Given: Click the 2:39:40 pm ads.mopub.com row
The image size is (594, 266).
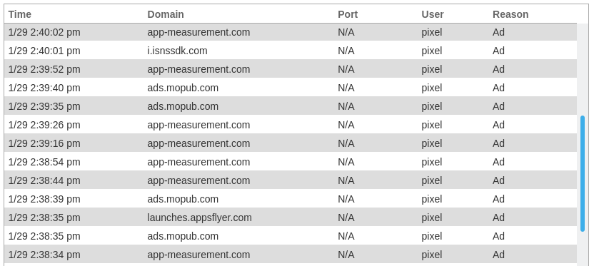Looking at the screenshot, I should pyautogui.click(x=291, y=88).
